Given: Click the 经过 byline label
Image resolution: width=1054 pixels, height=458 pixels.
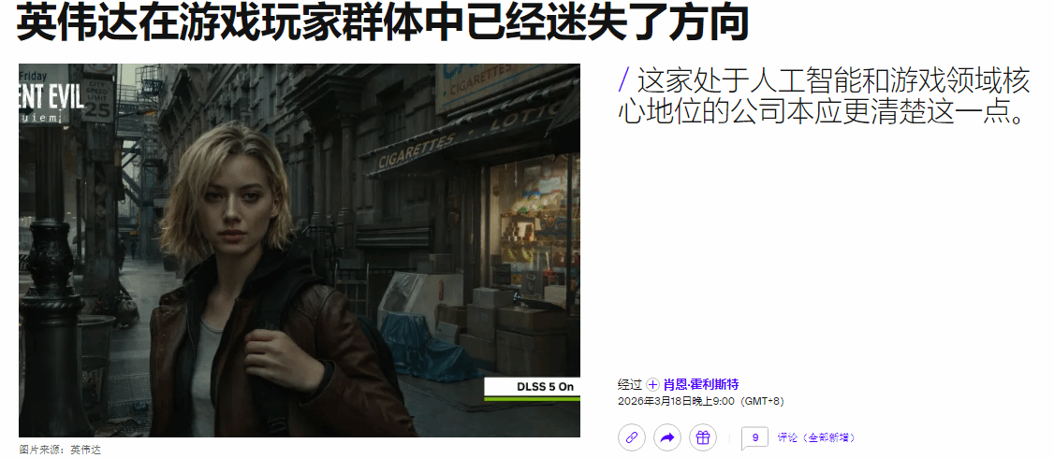Looking at the screenshot, I should (629, 384).
